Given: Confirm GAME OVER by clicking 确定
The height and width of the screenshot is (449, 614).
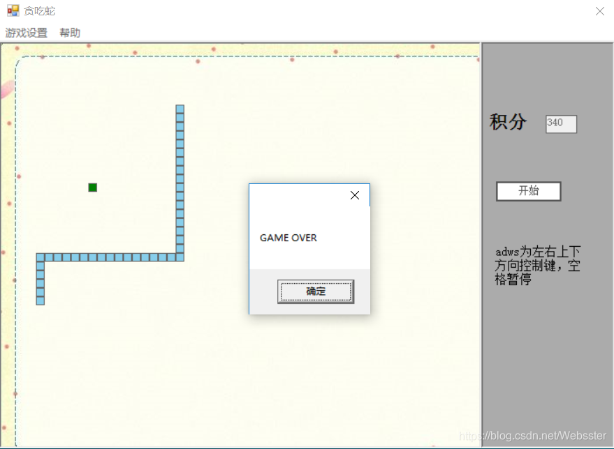Looking at the screenshot, I should [x=315, y=291].
